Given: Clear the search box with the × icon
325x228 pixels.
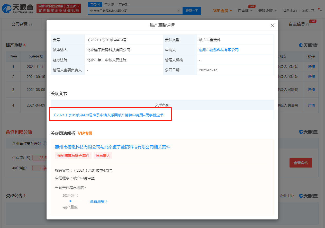Looking at the screenshot, I should [x=179, y=11].
